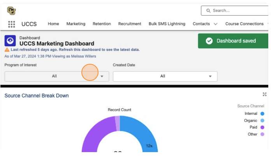Open the App Launcher dots grid

tap(12, 24)
